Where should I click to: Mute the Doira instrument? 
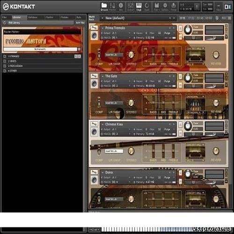[180, 181]
